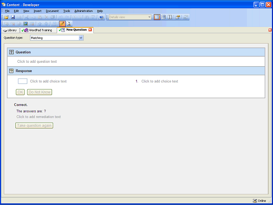The height and width of the screenshot is (205, 273).
Task: Click the OK button
Action: pyautogui.click(x=20, y=92)
